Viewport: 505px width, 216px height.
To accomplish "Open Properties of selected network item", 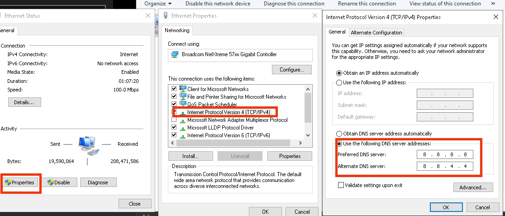I will tap(290, 156).
